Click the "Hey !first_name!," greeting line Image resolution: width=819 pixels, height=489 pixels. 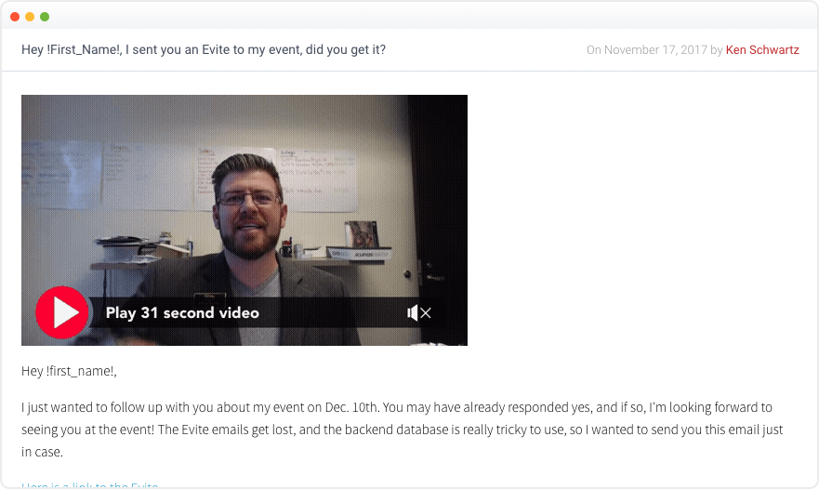(69, 371)
